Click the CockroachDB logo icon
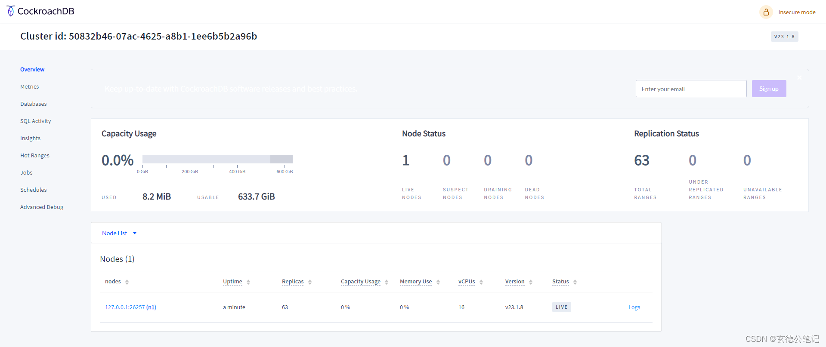The width and height of the screenshot is (826, 347). coord(11,11)
